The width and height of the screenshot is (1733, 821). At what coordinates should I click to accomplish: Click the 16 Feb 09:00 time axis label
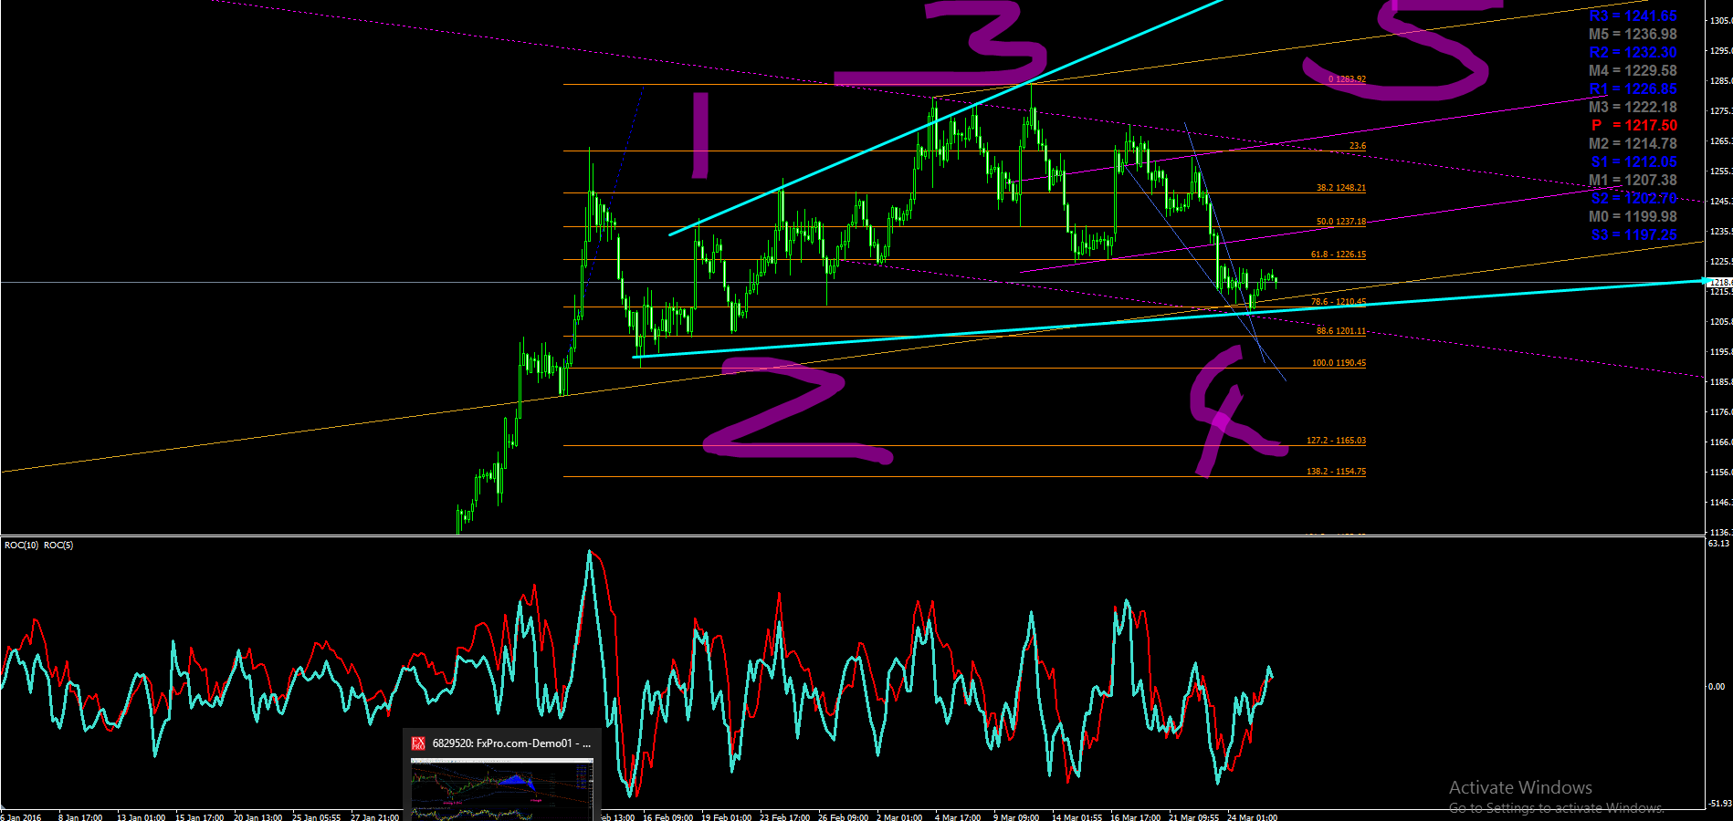point(667,816)
